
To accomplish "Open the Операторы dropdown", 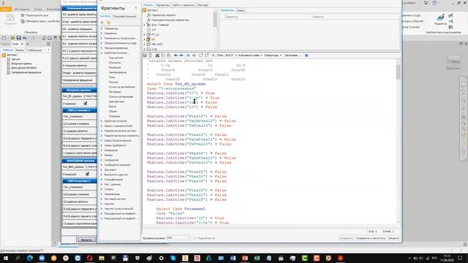I will click(273, 56).
